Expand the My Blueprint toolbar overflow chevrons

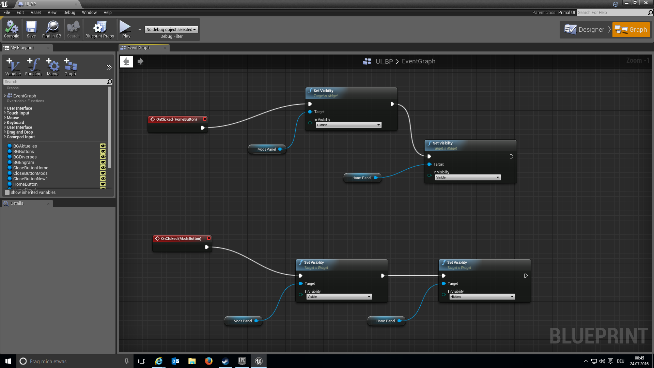pos(109,67)
